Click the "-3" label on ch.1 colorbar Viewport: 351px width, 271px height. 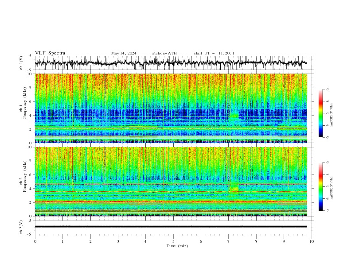327,89
